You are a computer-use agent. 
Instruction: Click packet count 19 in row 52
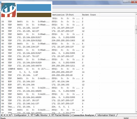pyautogui.click(x=83, y=81)
